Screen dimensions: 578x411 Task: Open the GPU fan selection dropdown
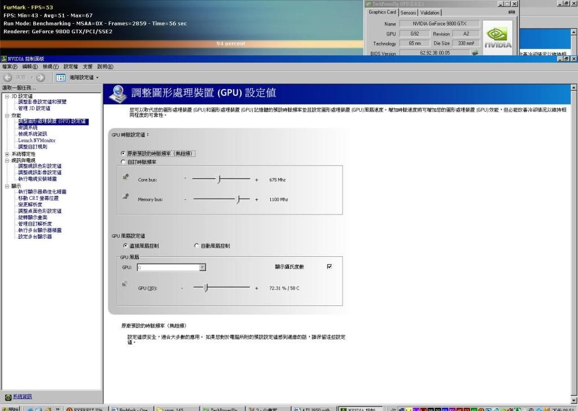203,268
